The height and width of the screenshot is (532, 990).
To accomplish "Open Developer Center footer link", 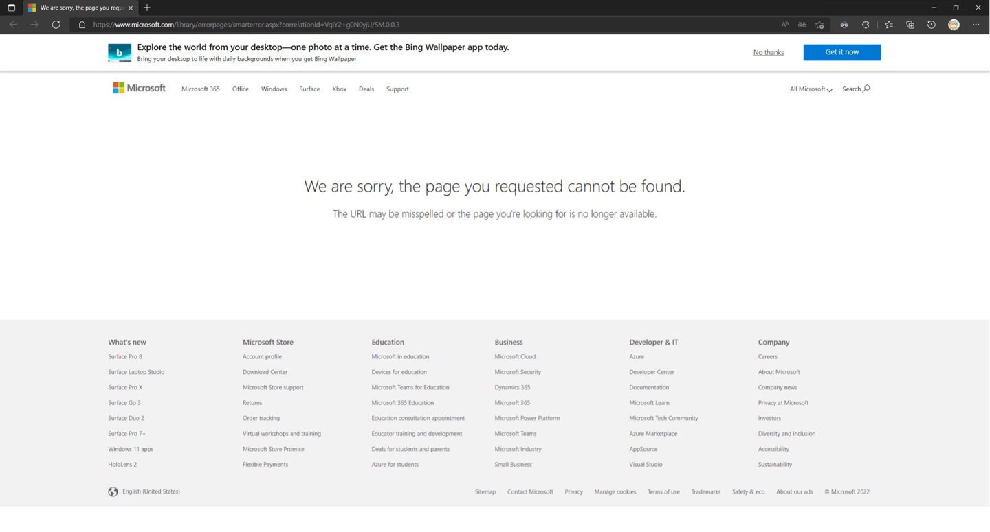I will coord(652,372).
